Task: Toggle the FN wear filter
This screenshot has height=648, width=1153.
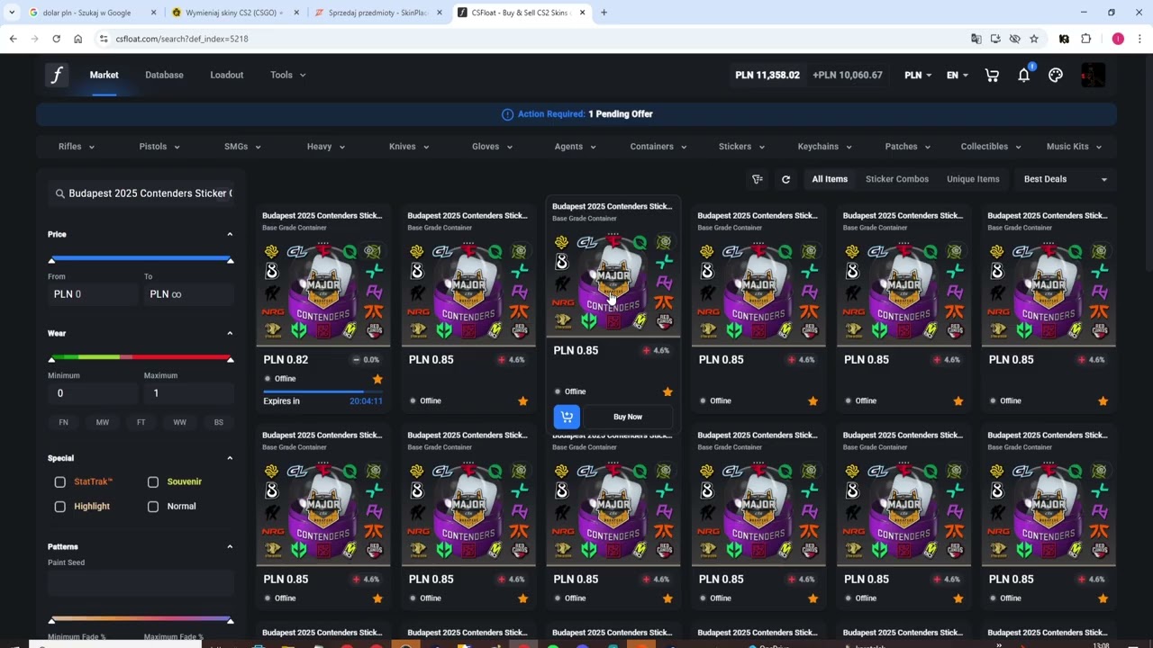Action: (63, 422)
